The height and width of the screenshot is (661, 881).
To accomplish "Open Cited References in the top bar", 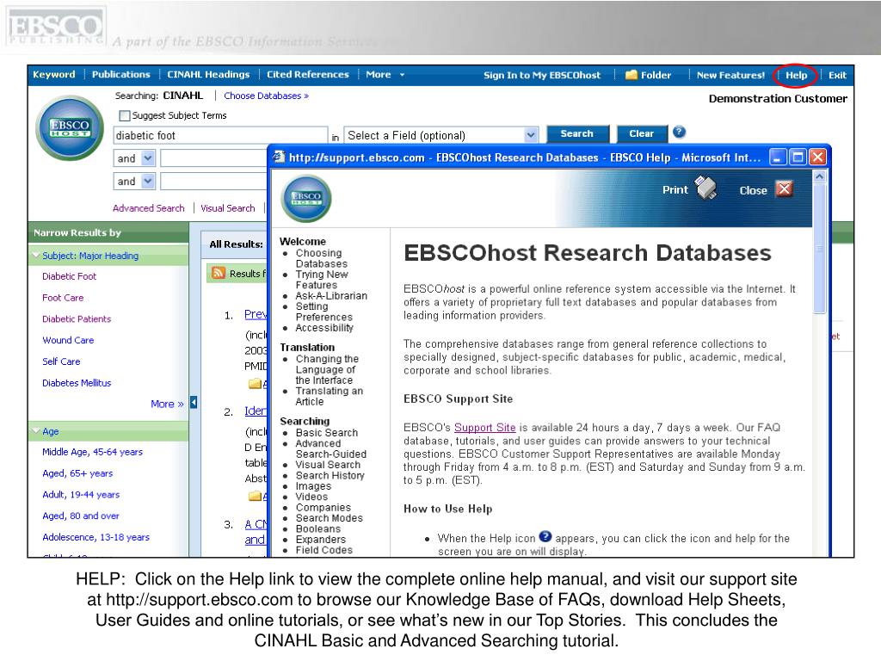I will click(308, 74).
